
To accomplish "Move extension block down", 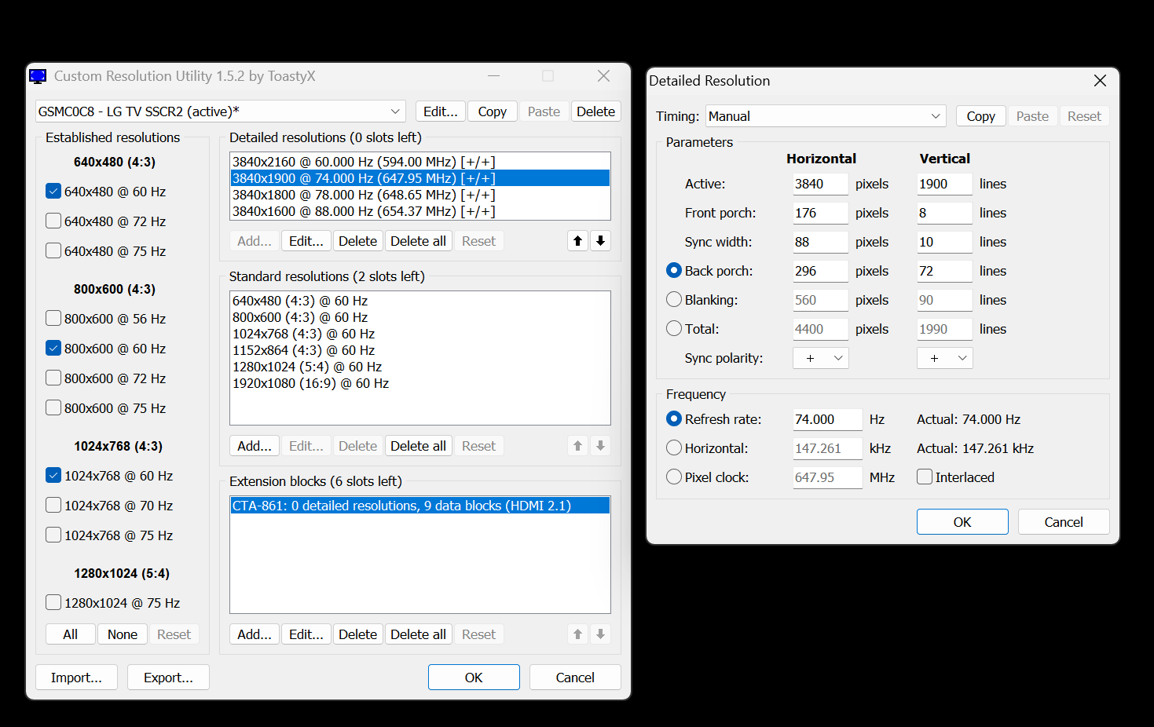I will [x=600, y=634].
